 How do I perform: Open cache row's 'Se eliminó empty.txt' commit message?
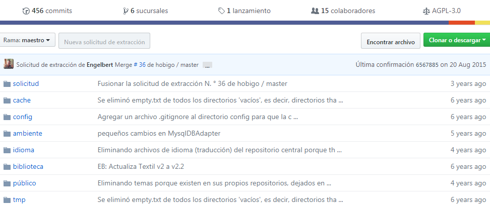tap(220, 100)
